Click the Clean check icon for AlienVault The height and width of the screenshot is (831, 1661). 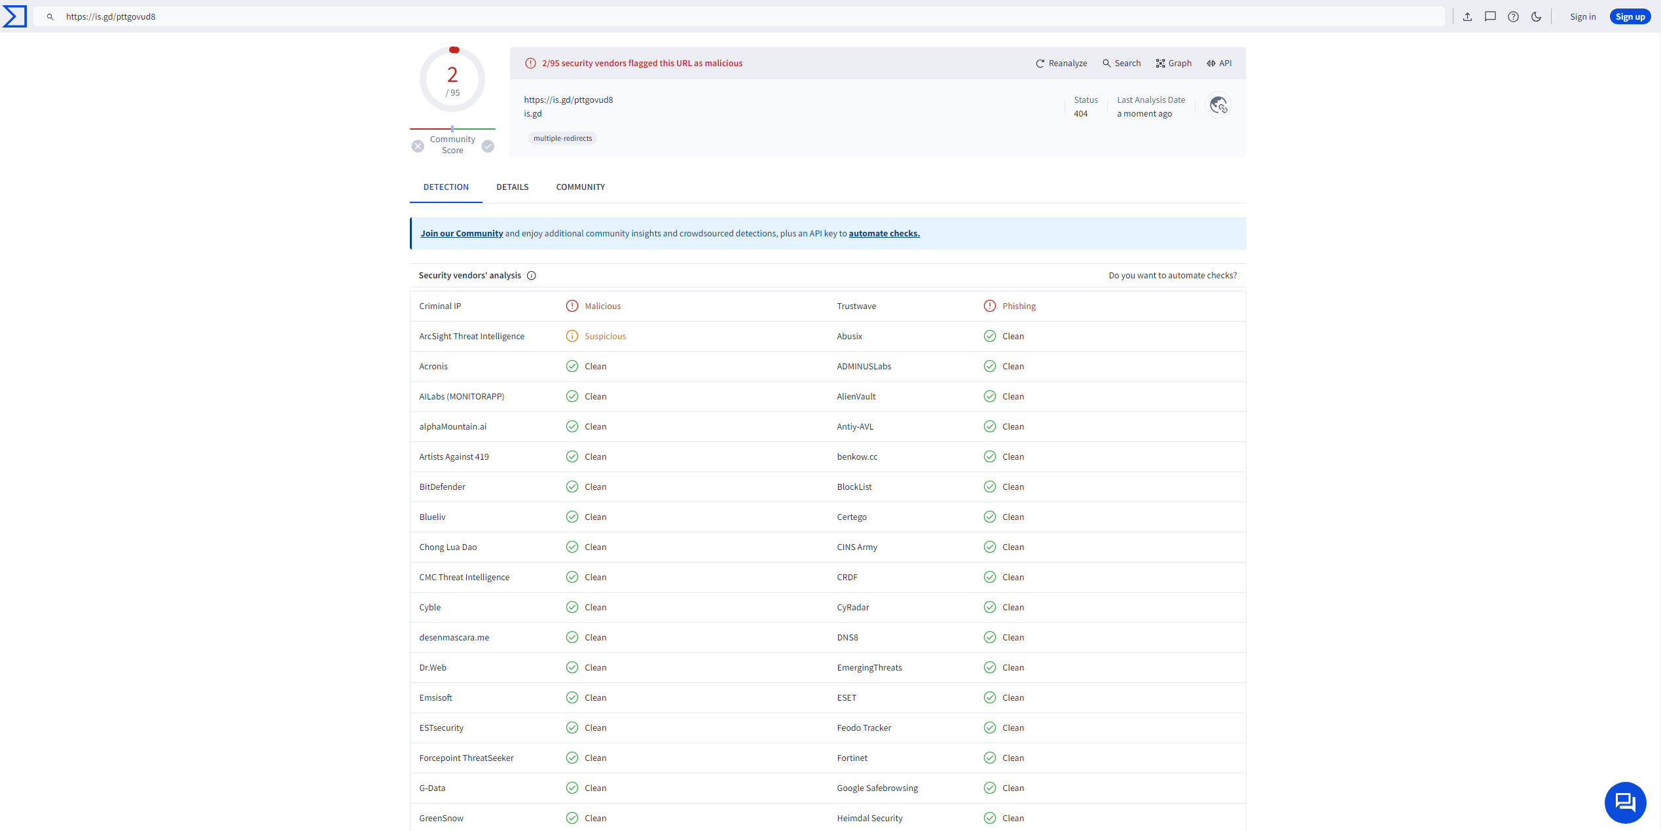[990, 396]
